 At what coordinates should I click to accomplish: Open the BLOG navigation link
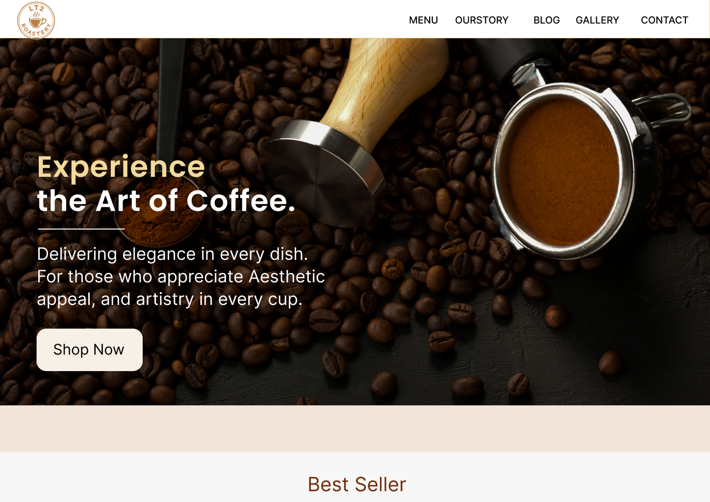coord(547,20)
